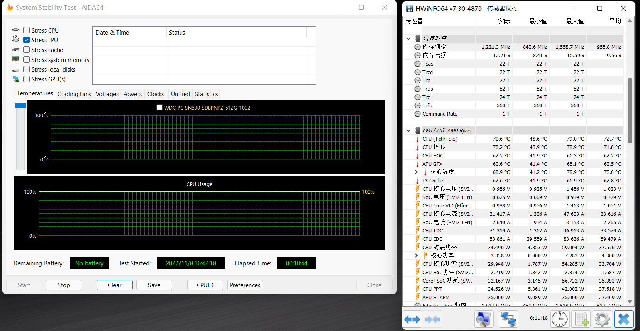Click the HWiNFO64 app icon in title bar
The width and height of the screenshot is (640, 331).
[x=410, y=8]
